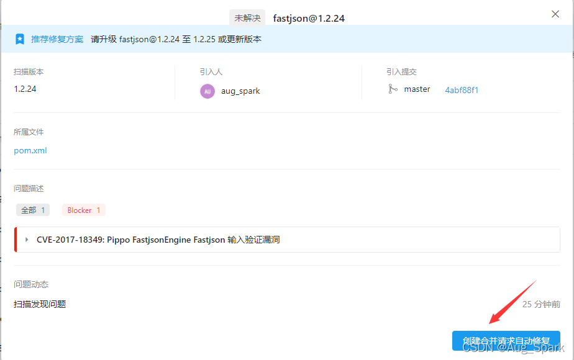Click the 扫描版本 label
This screenshot has height=360, width=574.
29,72
